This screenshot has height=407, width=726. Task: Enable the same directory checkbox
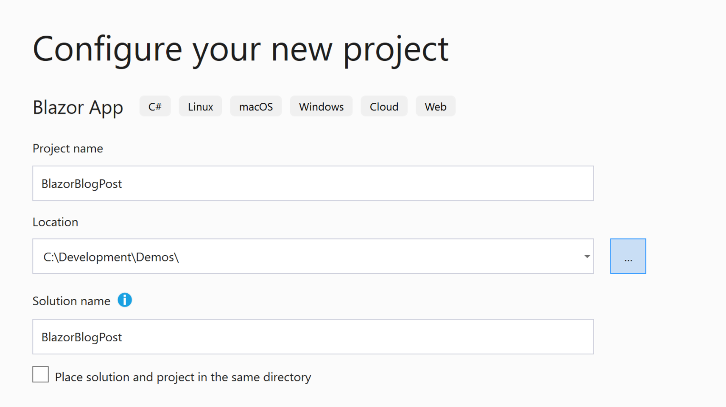tap(40, 375)
